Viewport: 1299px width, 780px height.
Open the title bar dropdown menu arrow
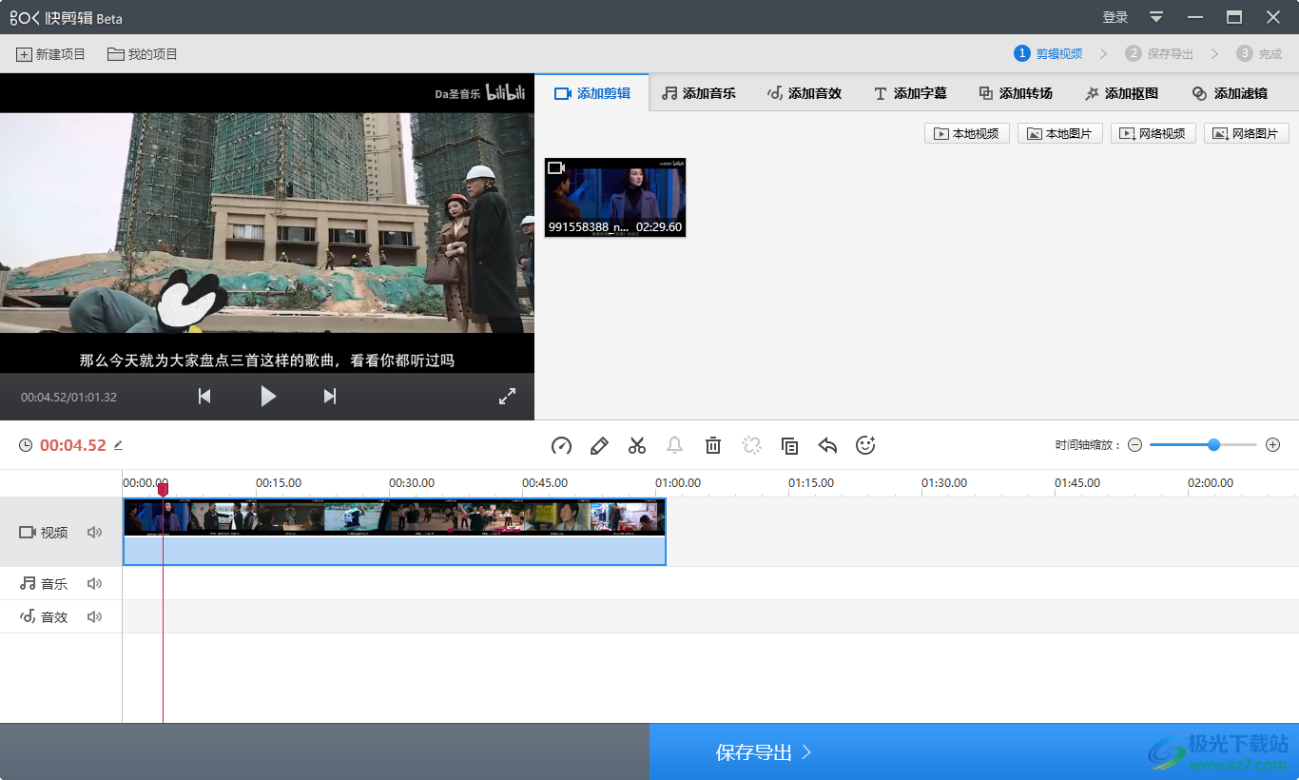click(x=1156, y=17)
